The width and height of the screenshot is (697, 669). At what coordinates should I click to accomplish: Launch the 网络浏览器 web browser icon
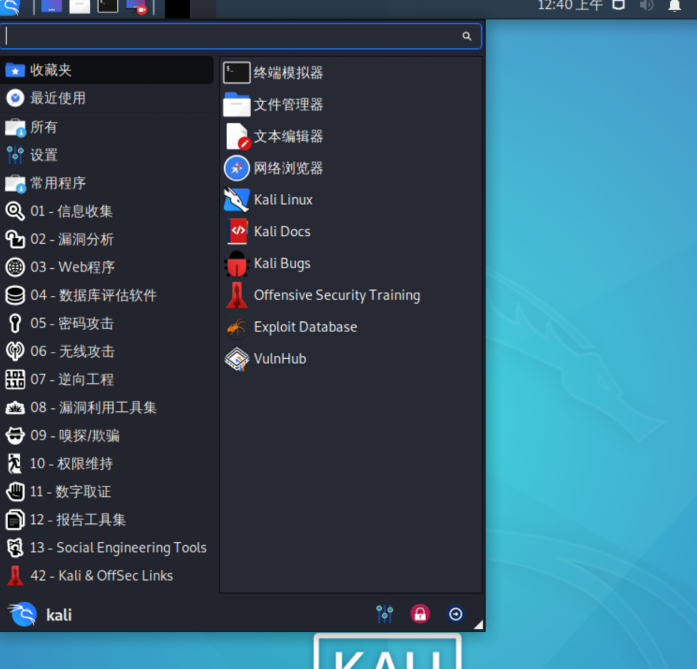(x=236, y=168)
